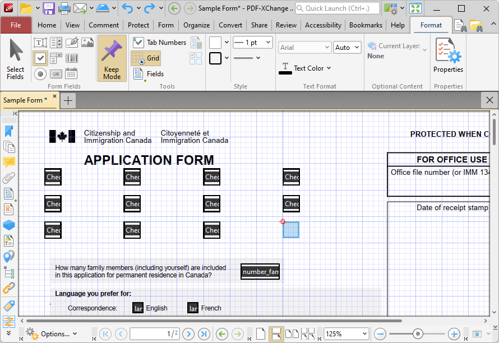
Task: Open the Fields pane
Action: (x=149, y=74)
